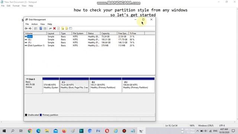238x134 pixels.
Task: Open View menu in Disk Management
Action: 42,24
